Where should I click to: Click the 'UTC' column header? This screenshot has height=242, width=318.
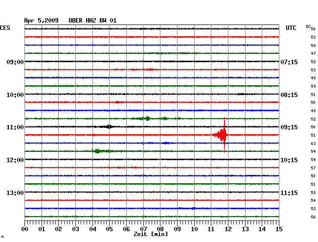click(291, 28)
